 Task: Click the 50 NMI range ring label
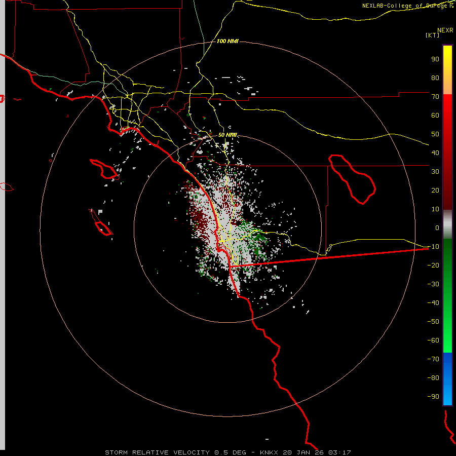[227, 135]
